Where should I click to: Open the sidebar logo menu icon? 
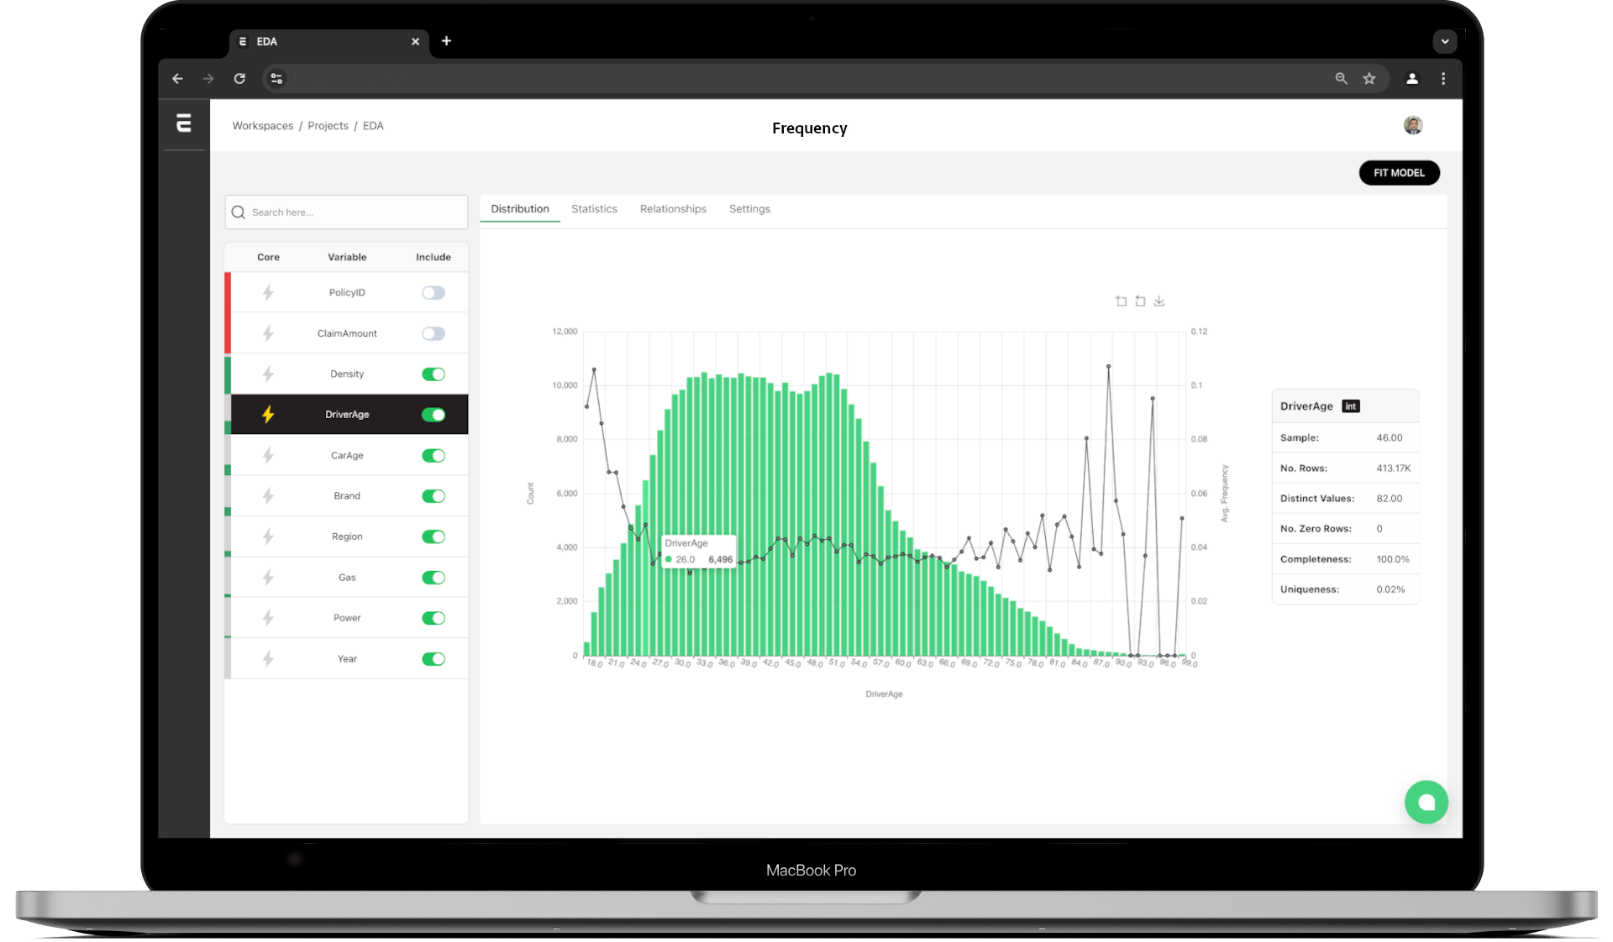[184, 123]
